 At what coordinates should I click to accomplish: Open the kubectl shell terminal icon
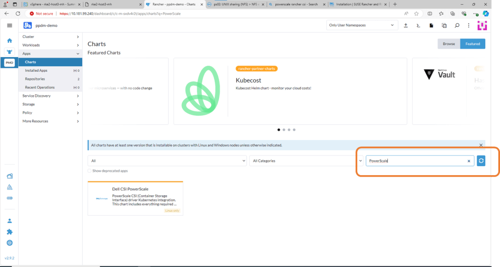pyautogui.click(x=418, y=25)
